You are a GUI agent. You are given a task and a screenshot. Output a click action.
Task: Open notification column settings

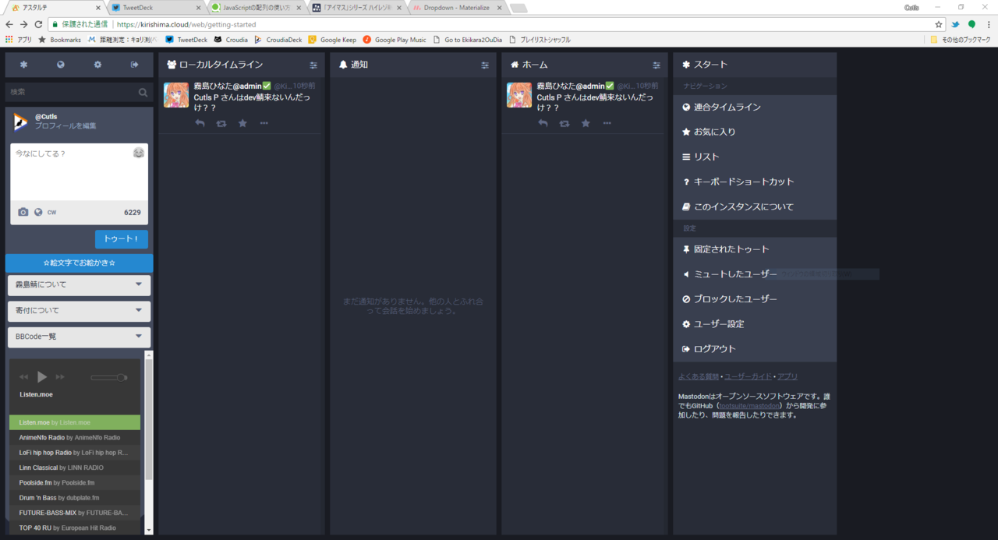point(485,65)
